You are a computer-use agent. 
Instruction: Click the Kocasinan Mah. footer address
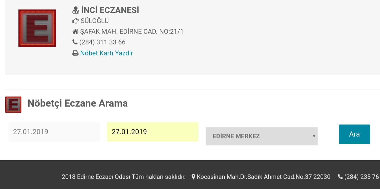[x=264, y=177]
